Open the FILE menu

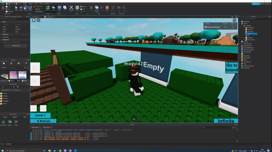[x=3, y=4]
